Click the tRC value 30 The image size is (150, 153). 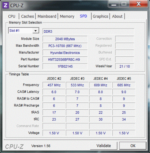(x=100, y=119)
